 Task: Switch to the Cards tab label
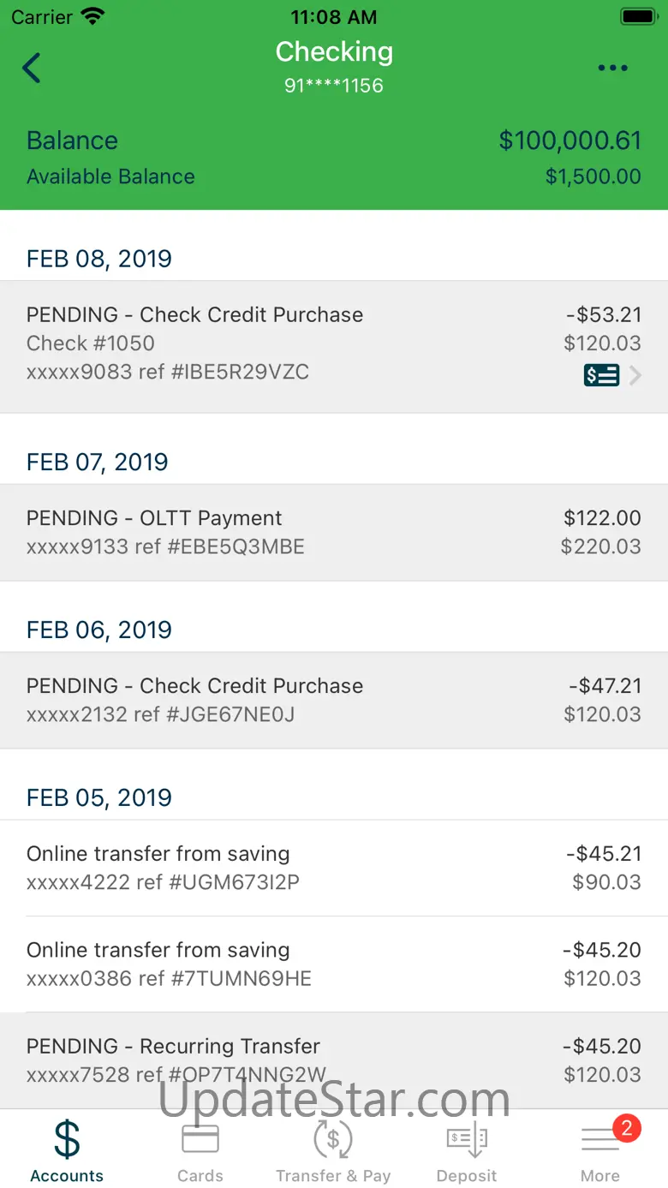pyautogui.click(x=200, y=1176)
